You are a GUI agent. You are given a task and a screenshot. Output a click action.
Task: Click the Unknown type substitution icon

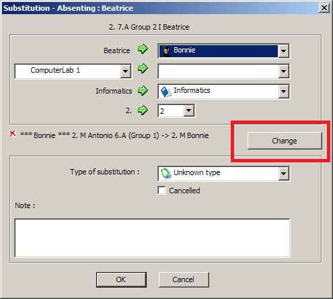click(166, 174)
